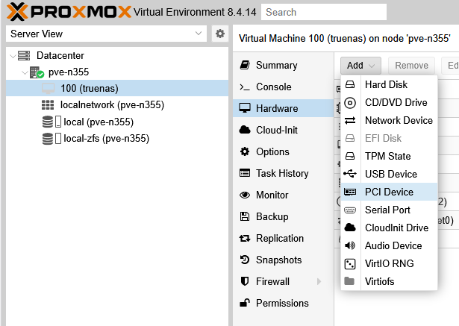Image resolution: width=459 pixels, height=326 pixels.
Task: Click the Firewall shield icon
Action: [245, 281]
